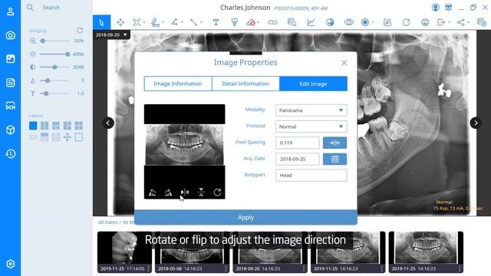Open the 2018-09-20 date dropdown above image
The height and width of the screenshot is (276, 491).
(x=111, y=34)
